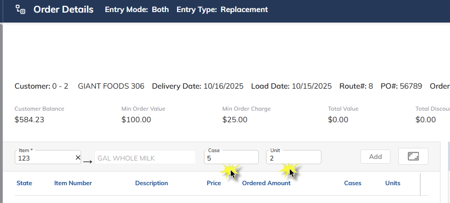Select the Unit quantity field
The image size is (450, 203).
(x=294, y=157)
